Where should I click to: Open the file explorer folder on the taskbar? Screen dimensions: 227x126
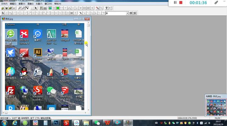pyautogui.click(x=86, y=123)
